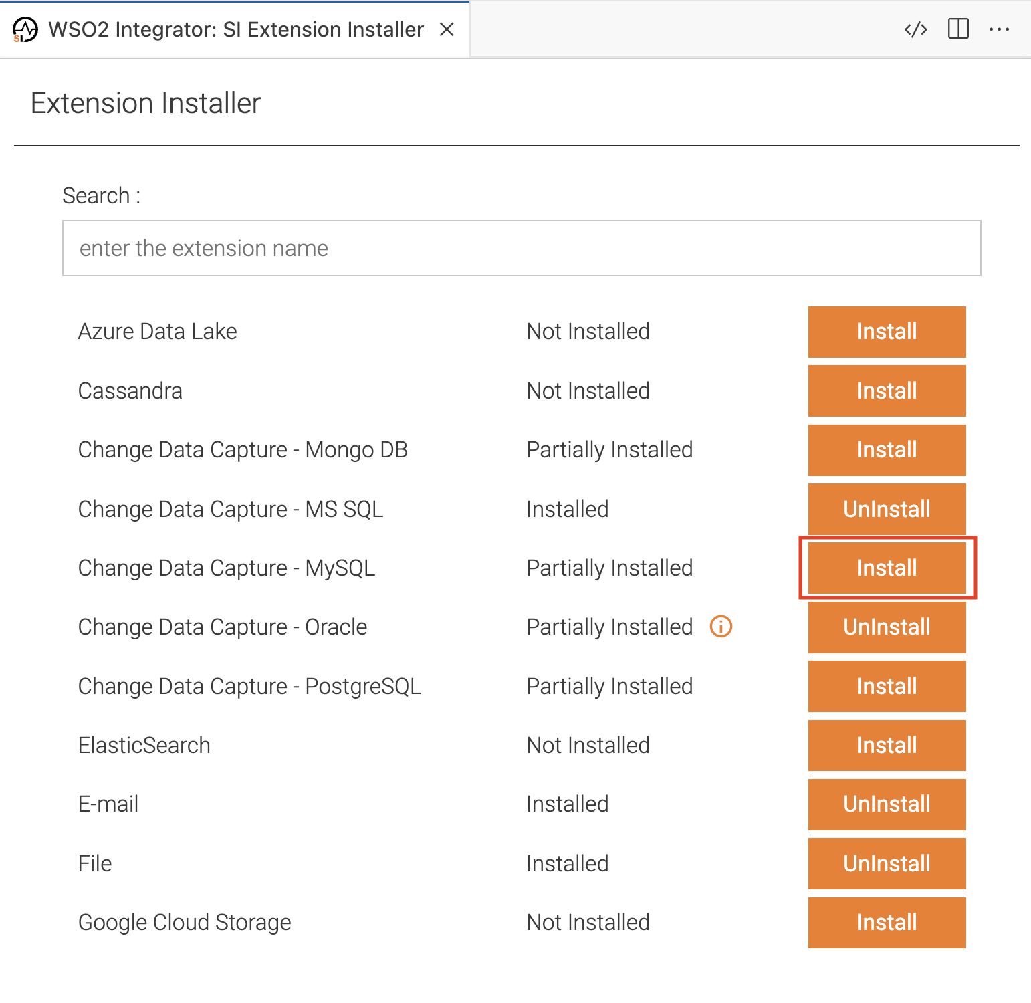Focus the extension name search field
Viewport: 1031px width, 1003px height.
click(x=522, y=248)
